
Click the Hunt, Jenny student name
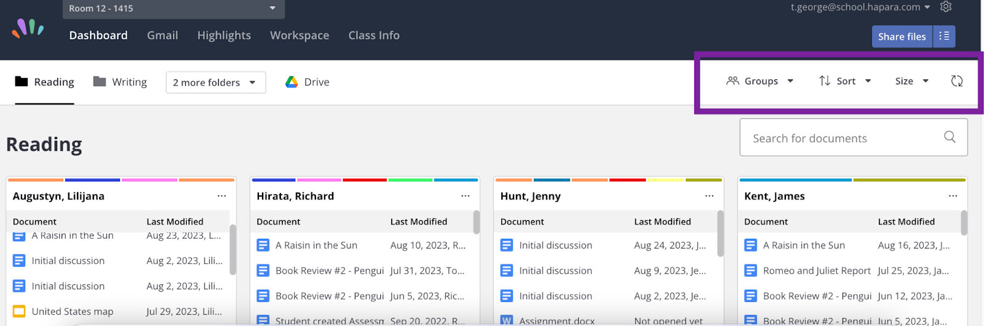(x=531, y=196)
